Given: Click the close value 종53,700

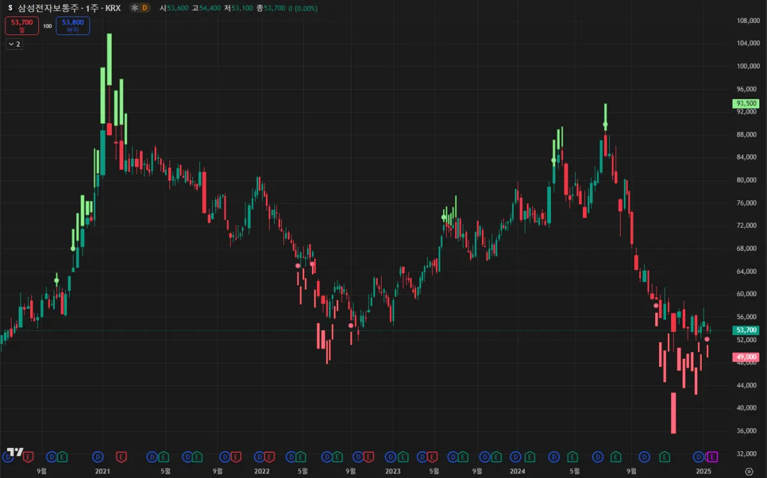Looking at the screenshot, I should (271, 8).
